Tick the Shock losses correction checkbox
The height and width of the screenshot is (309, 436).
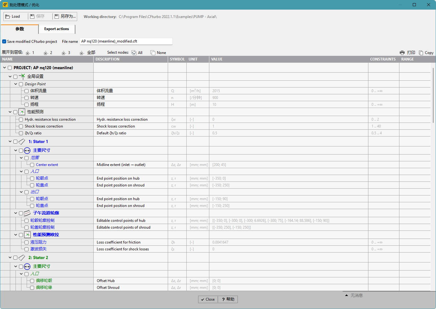tap(21, 126)
